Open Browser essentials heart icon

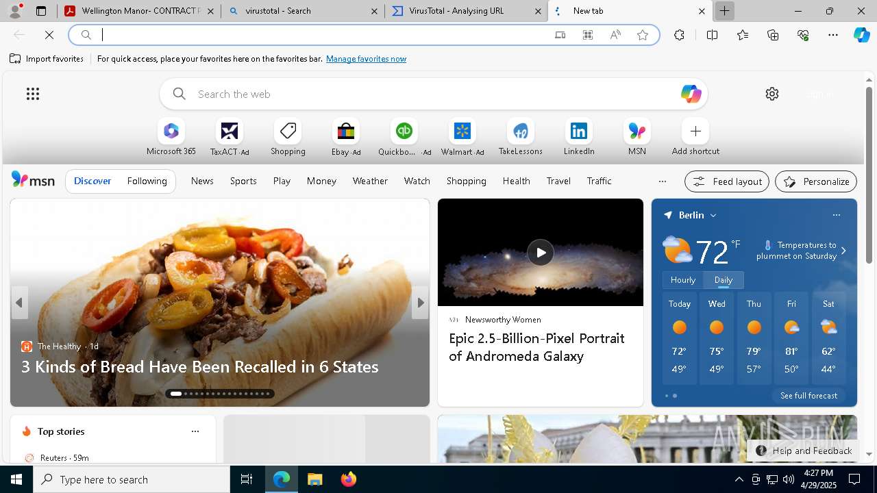pyautogui.click(x=803, y=35)
